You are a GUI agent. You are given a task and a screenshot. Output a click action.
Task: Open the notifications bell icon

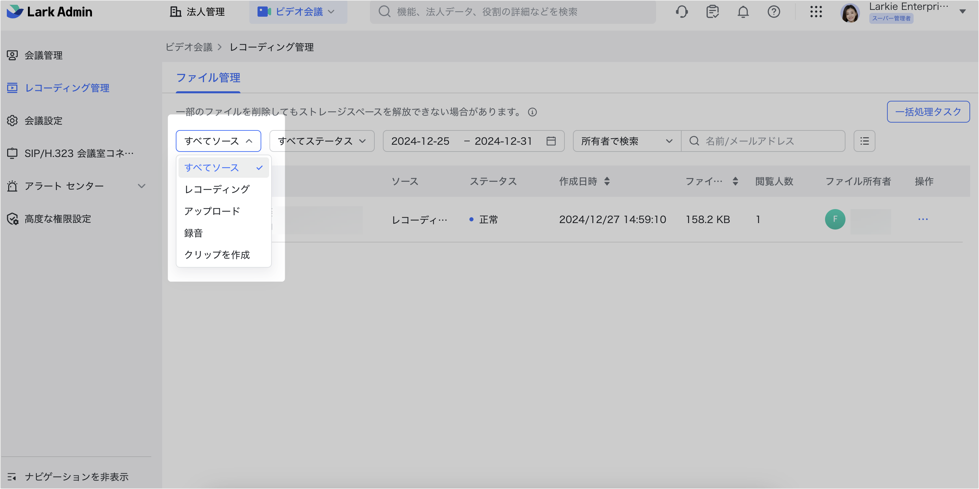pos(743,12)
